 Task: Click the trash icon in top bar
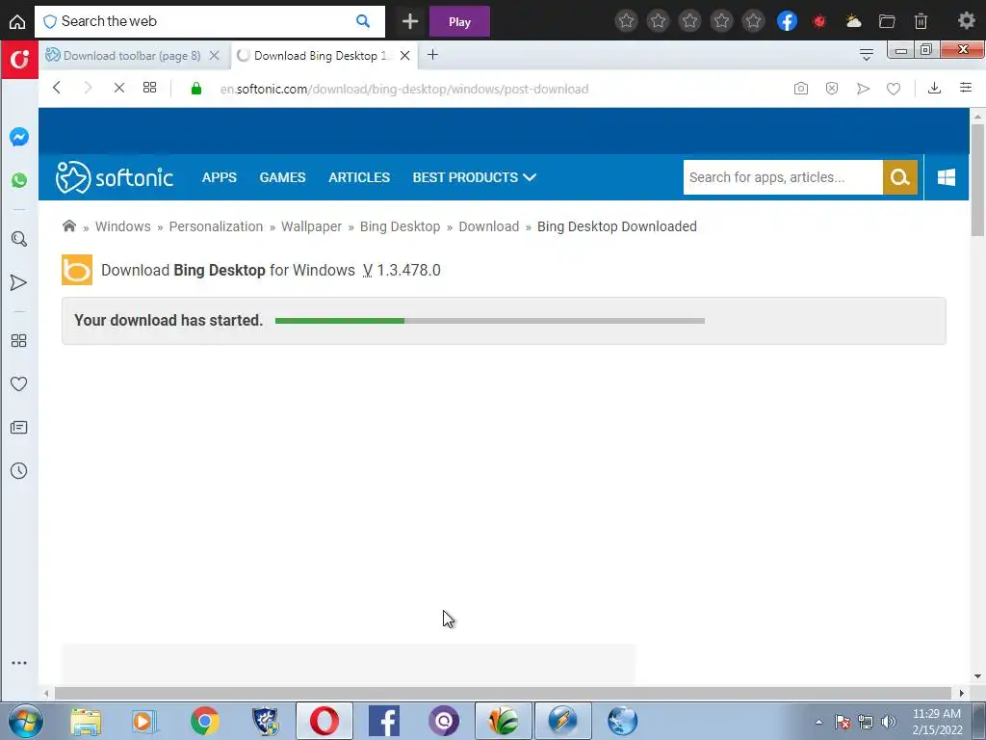pos(921,21)
